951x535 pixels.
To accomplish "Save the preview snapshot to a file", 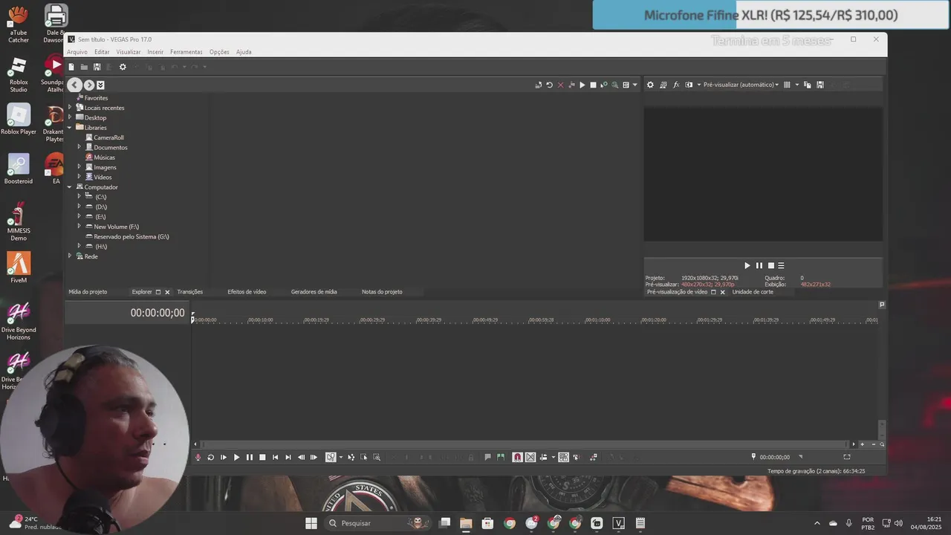I will [x=820, y=85].
